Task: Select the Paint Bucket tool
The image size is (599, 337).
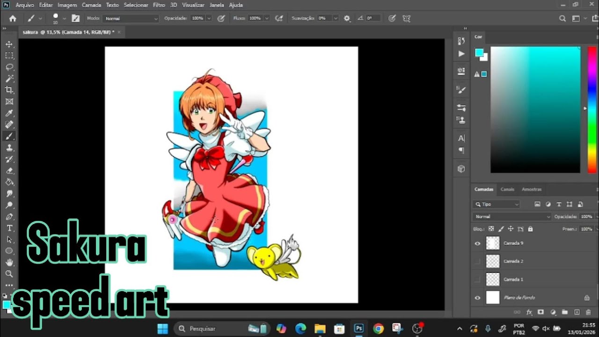Action: pyautogui.click(x=9, y=182)
